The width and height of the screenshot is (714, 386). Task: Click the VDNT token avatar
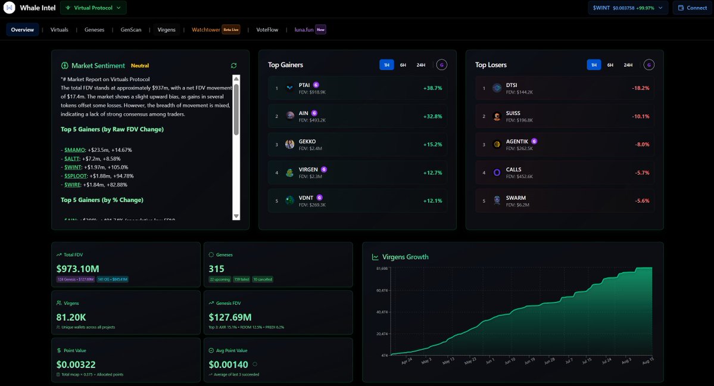[x=289, y=201]
